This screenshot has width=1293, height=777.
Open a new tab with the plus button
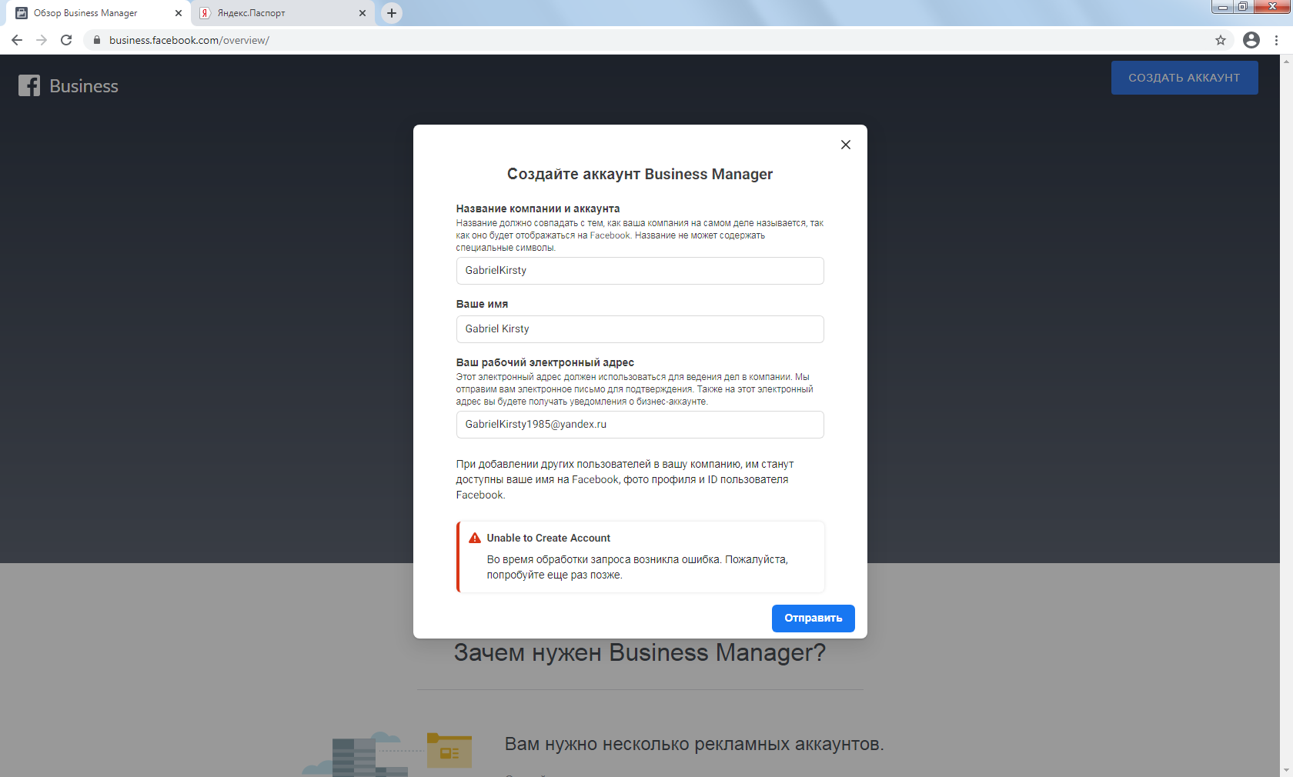[x=392, y=13]
